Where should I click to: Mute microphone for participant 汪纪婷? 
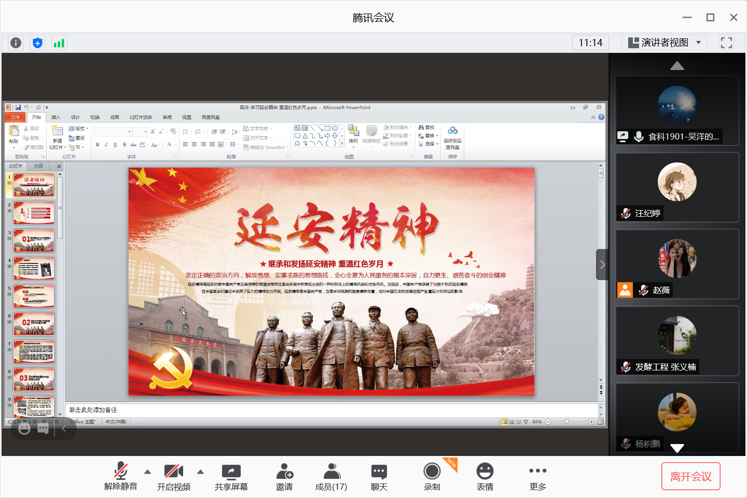point(625,213)
